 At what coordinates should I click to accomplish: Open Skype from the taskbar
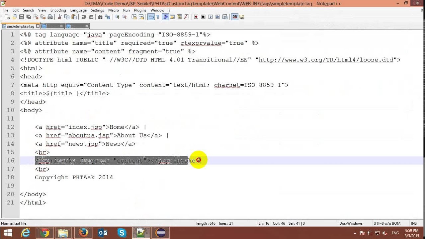[122, 233]
